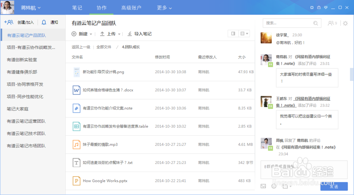Image resolution: width=354 pixels, height=195 pixels.
Task: Click the Word document icon for 如何养殖合格绿色生猪
Action: [76, 90]
